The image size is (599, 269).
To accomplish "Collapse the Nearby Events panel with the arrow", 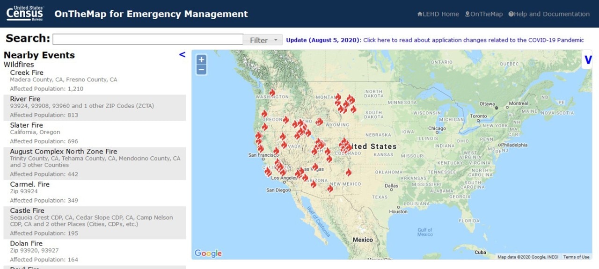I will 182,55.
